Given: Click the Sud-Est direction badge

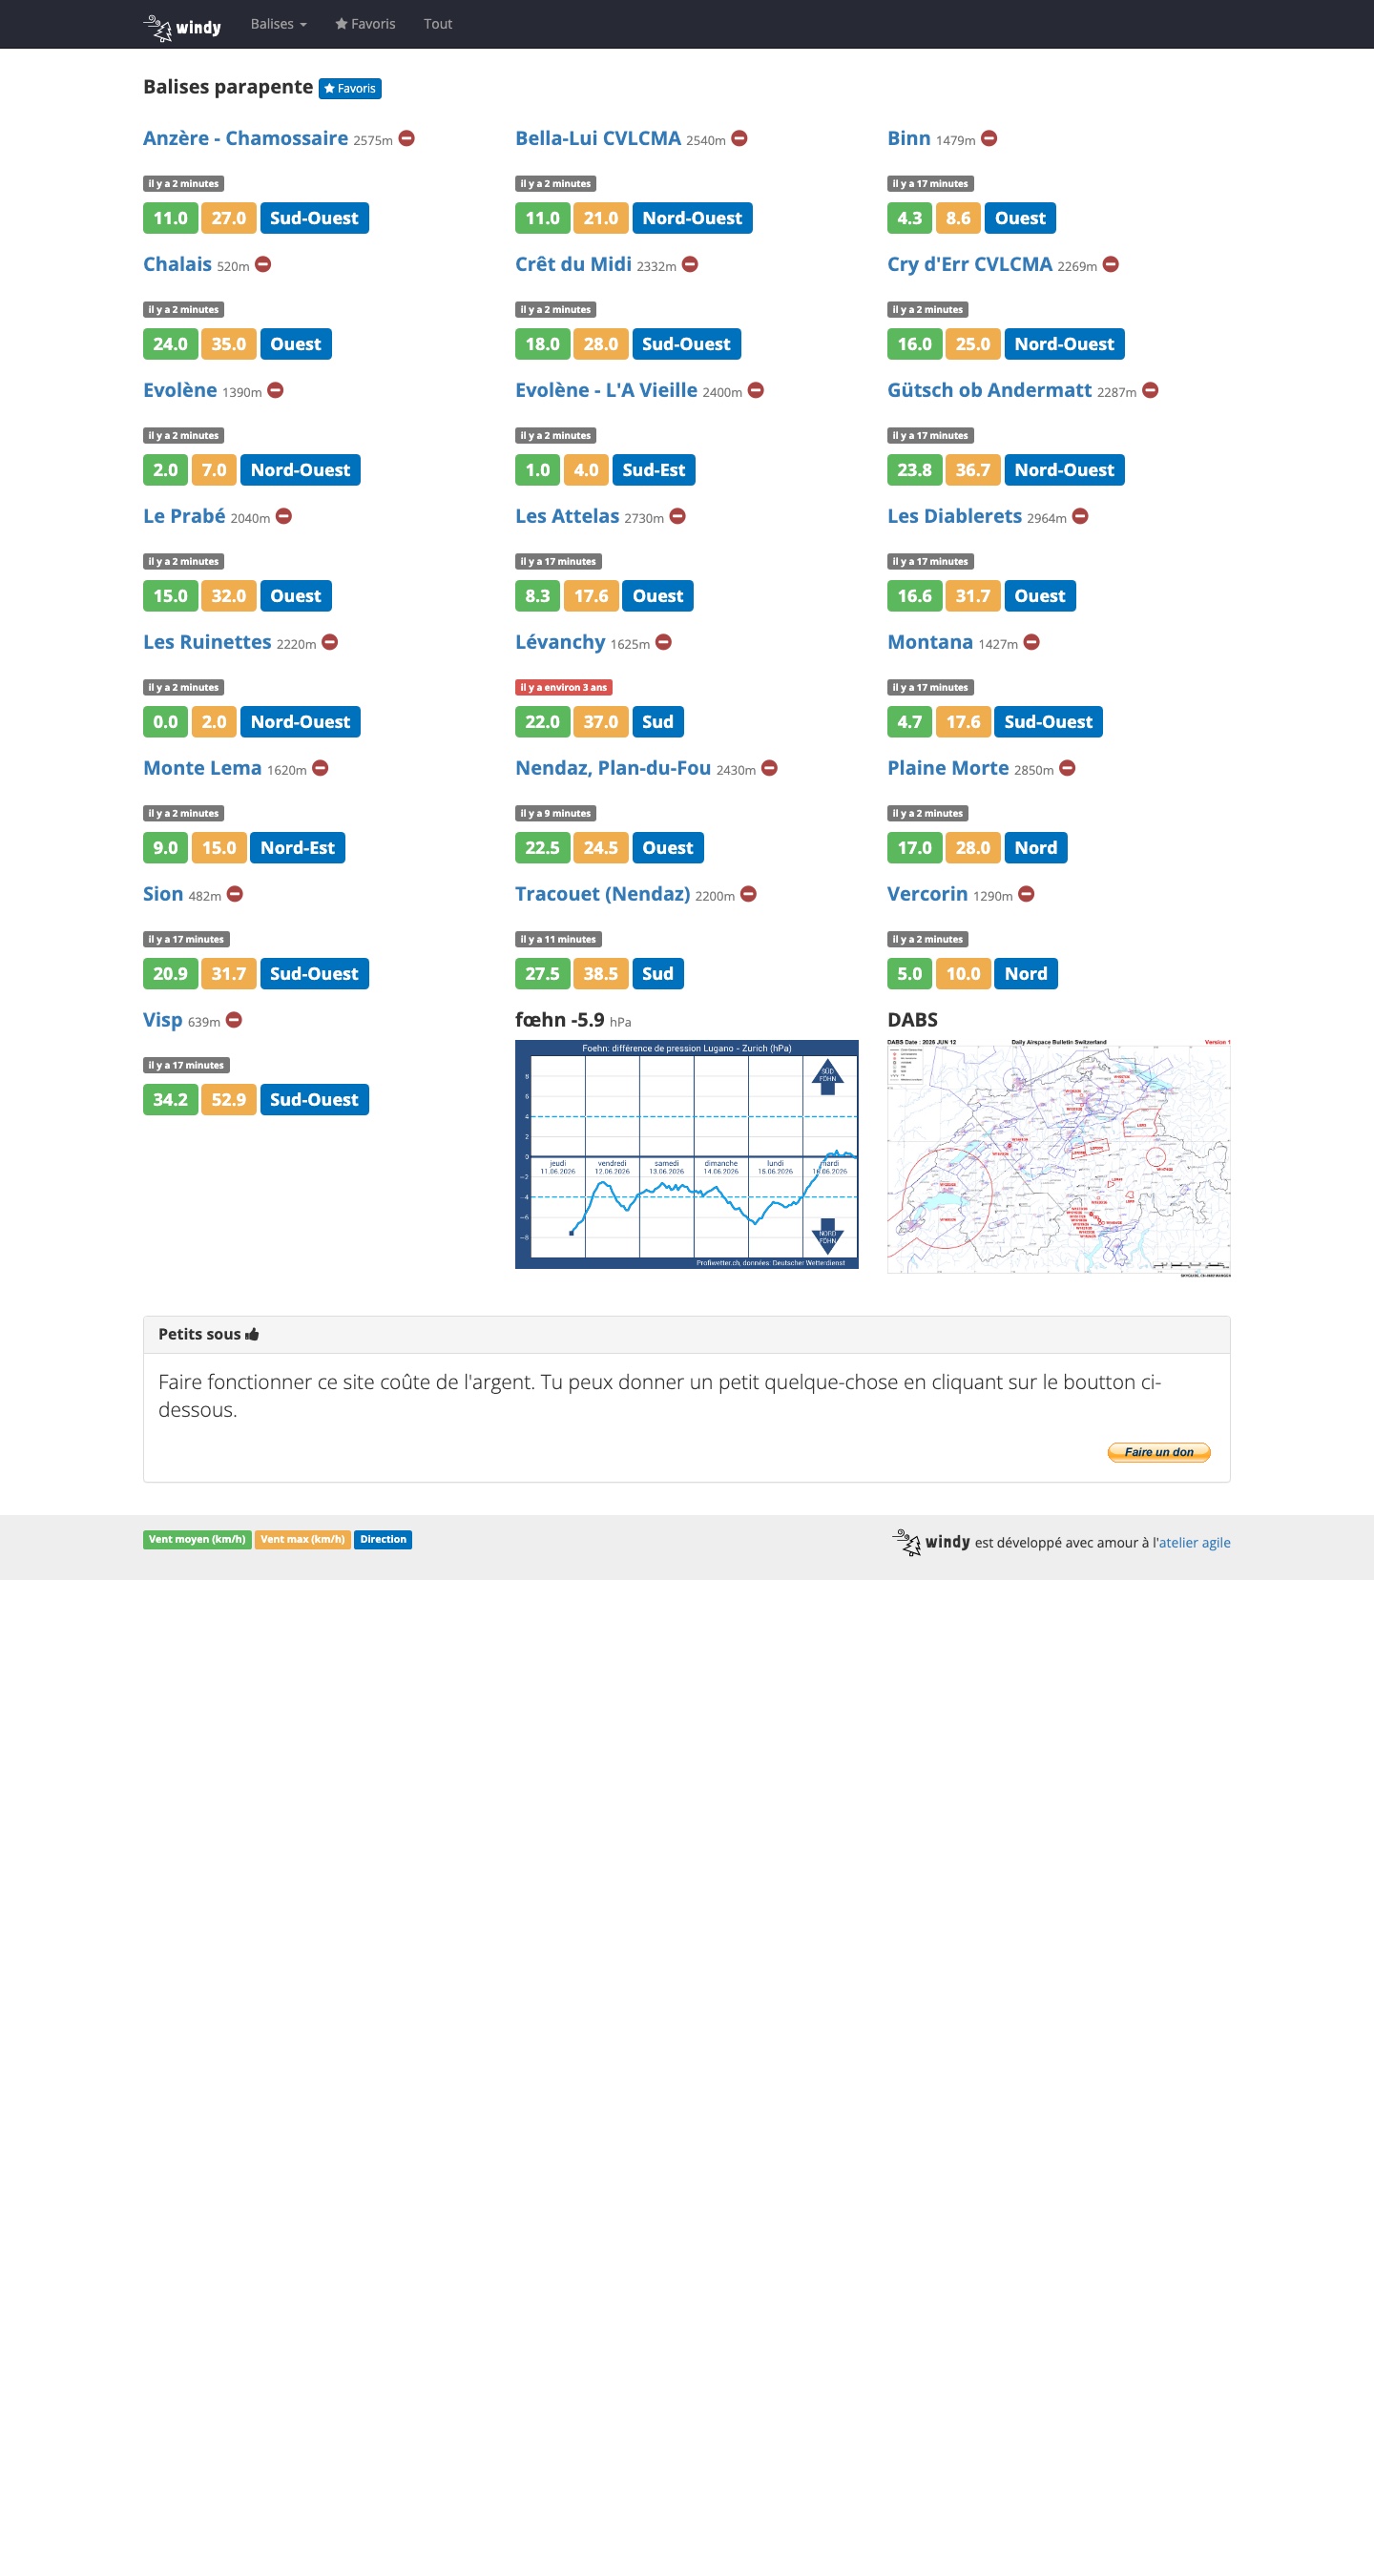Looking at the screenshot, I should tap(654, 470).
